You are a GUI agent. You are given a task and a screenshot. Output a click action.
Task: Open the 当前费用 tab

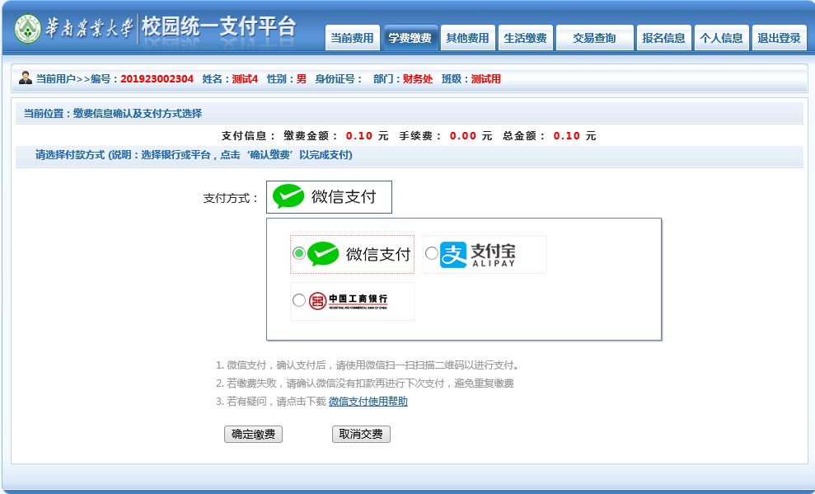pyautogui.click(x=353, y=38)
